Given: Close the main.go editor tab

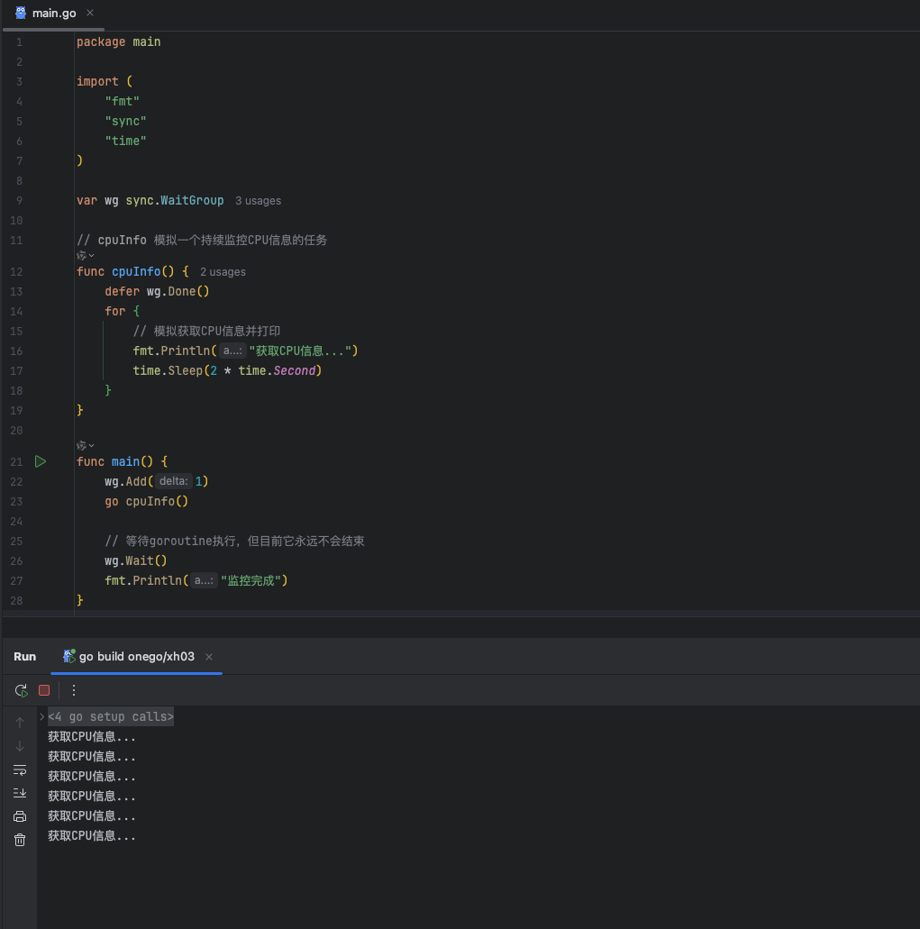Looking at the screenshot, I should (90, 13).
